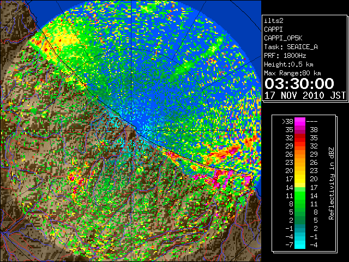This screenshot has height=262, width=349.
Task: Select the 'Height:0.5 km' line
Action: click(x=288, y=64)
